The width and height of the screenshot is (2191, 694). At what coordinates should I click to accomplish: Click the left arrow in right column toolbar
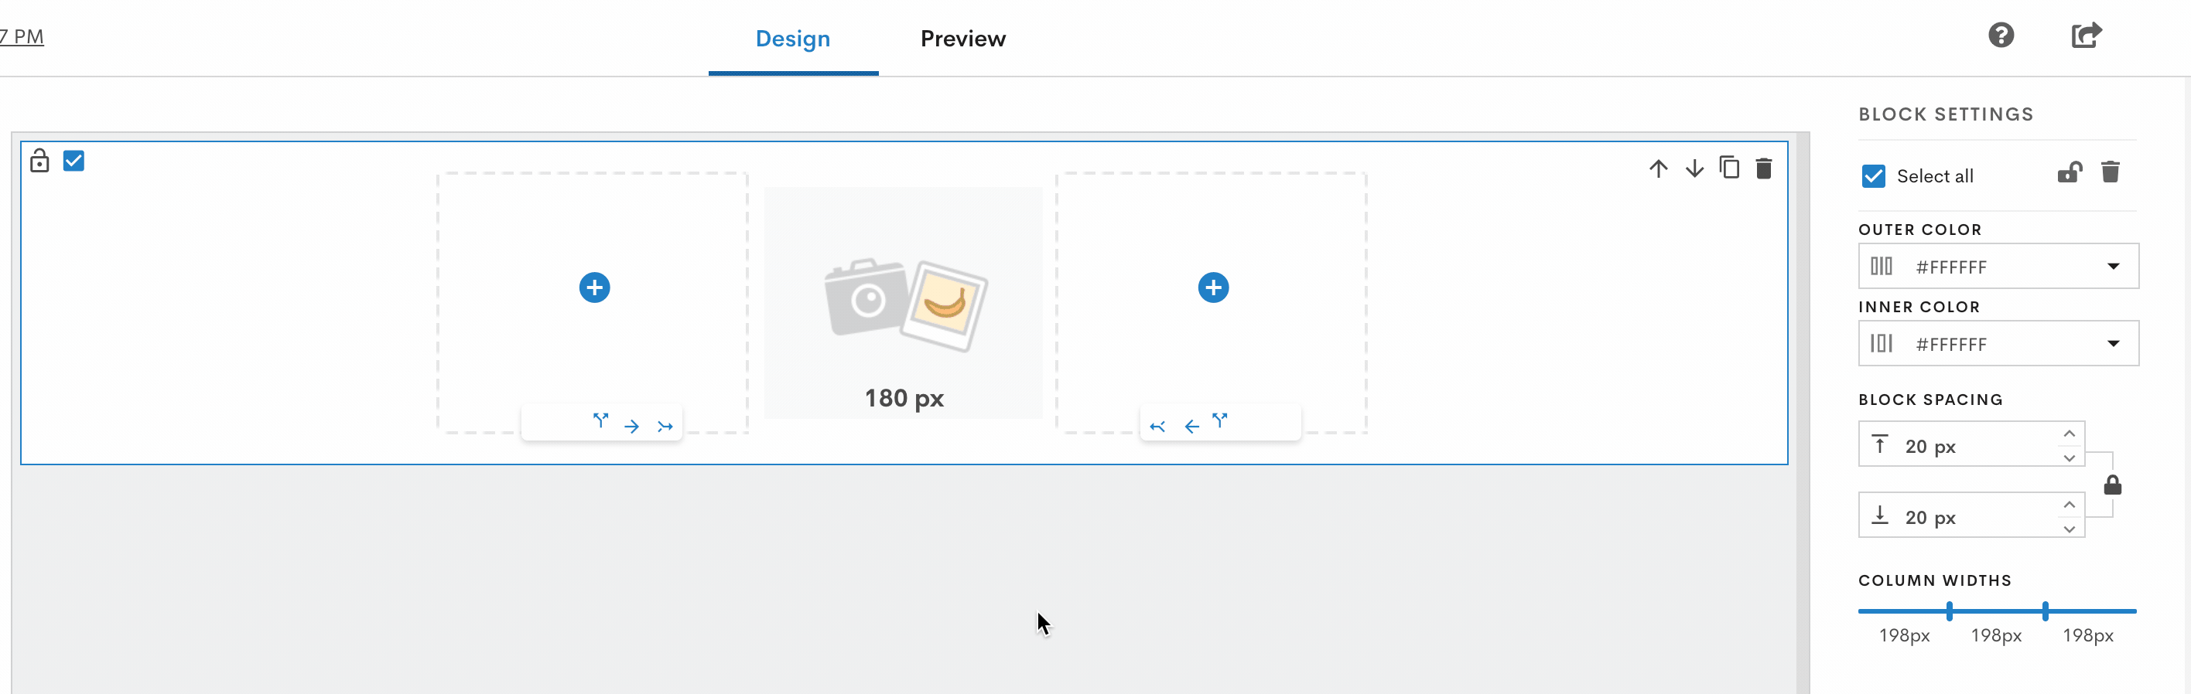coord(1191,427)
